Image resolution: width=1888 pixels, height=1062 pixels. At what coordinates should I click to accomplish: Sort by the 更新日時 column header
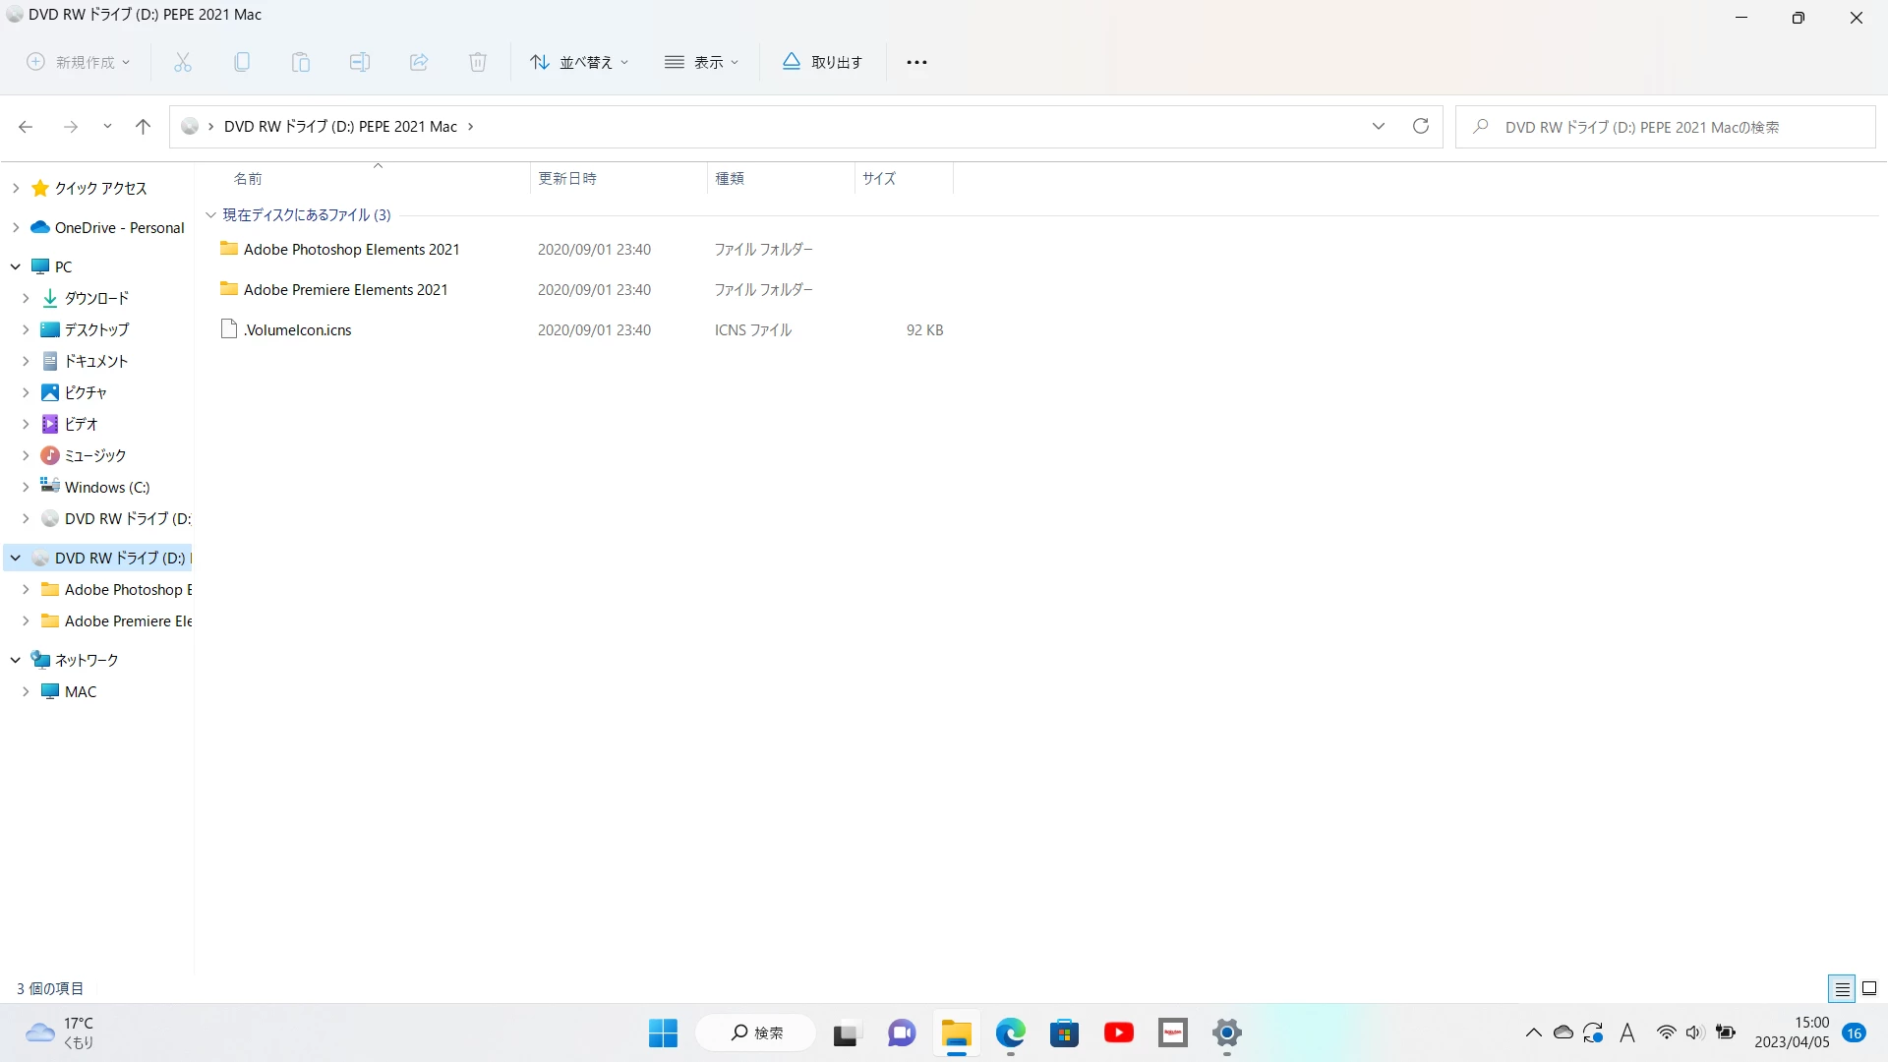567,178
